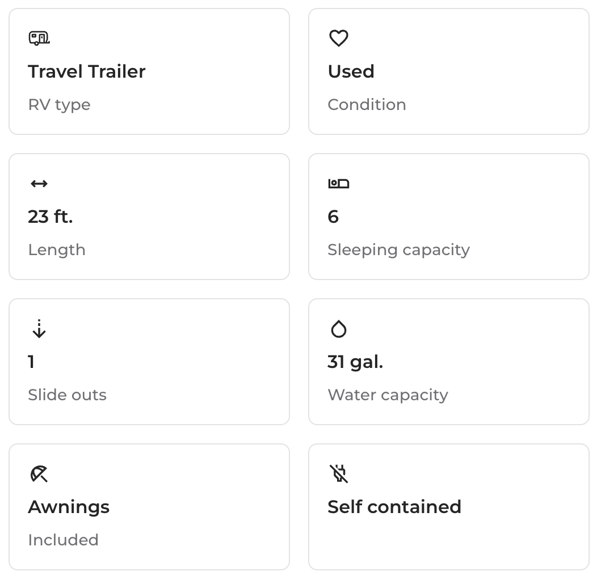The height and width of the screenshot is (576, 597).
Task: Click the water droplet icon
Action: point(339,329)
